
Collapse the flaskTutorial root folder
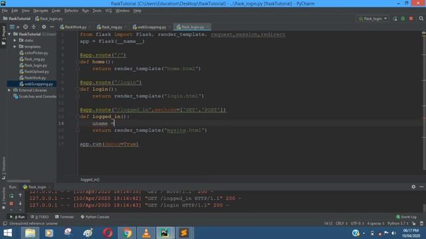click(x=9, y=34)
